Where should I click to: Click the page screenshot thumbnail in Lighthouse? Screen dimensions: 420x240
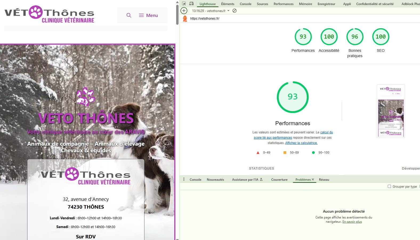click(x=391, y=111)
